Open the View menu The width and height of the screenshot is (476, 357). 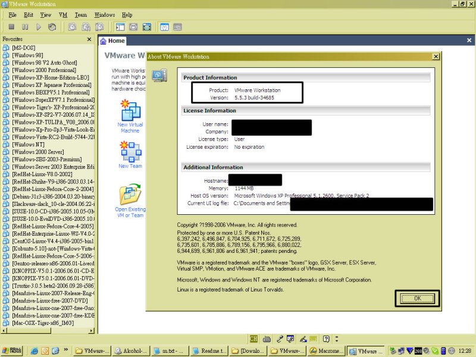46,14
